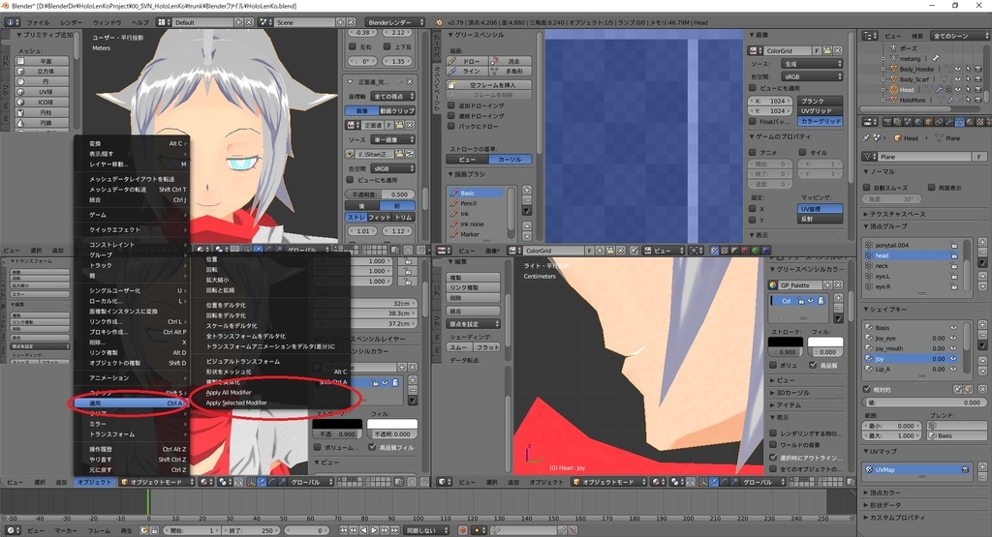Screen dimensions: 992x537
Task: Add a new vertex group with plus
Action: pyautogui.click(x=982, y=243)
